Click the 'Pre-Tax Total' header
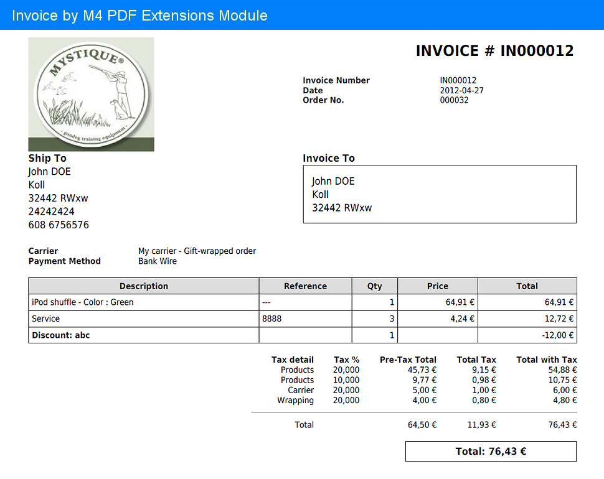Screen dimensions: 604x479 pyautogui.click(x=408, y=360)
